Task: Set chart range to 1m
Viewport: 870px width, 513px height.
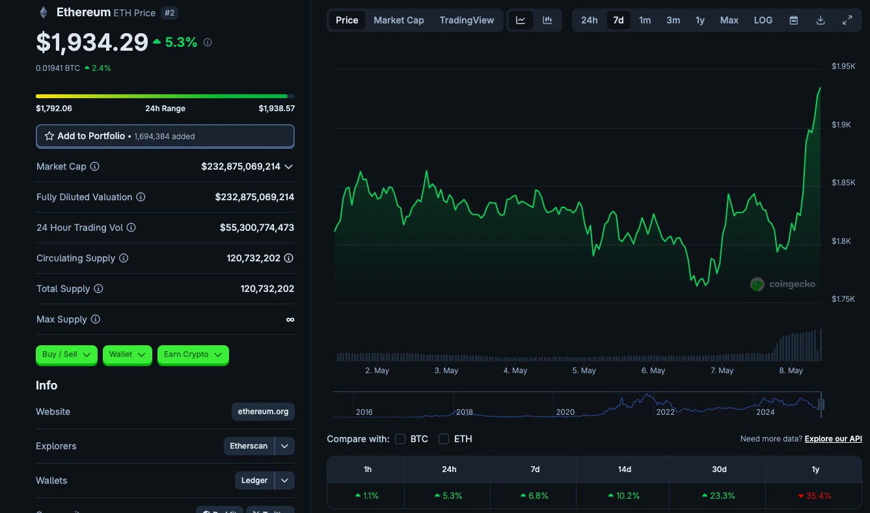Action: pos(645,20)
